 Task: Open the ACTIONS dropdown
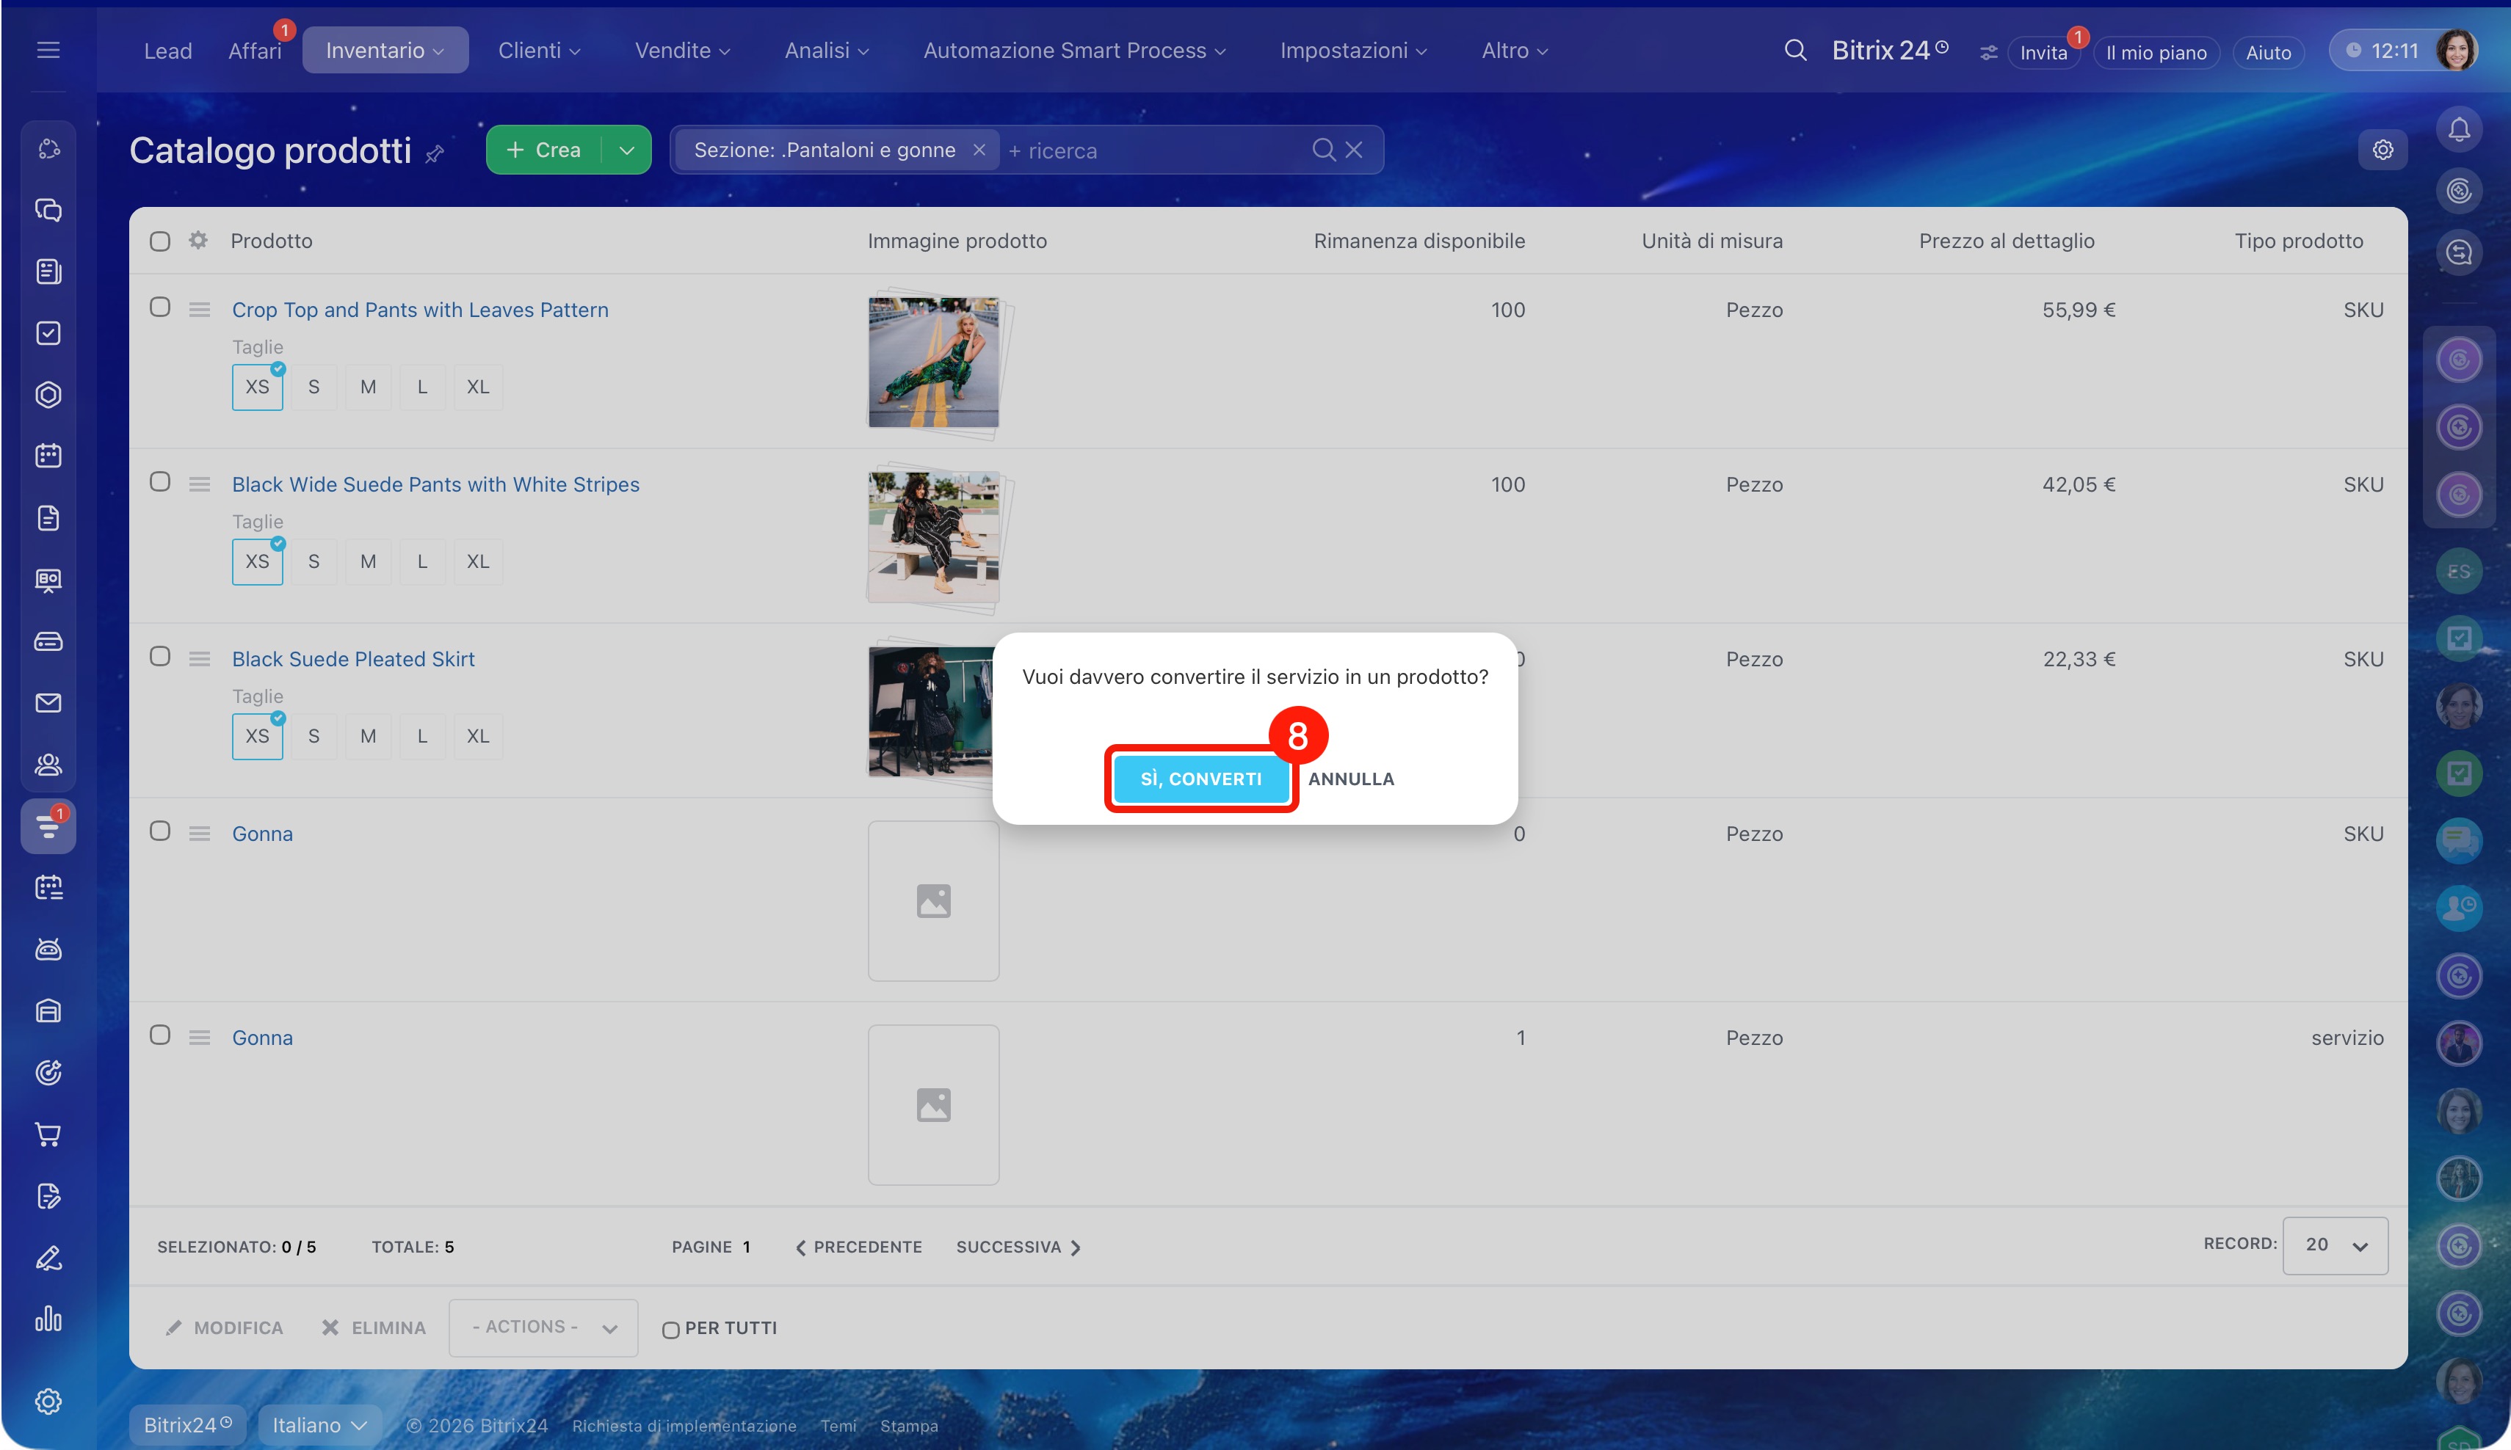click(x=543, y=1327)
